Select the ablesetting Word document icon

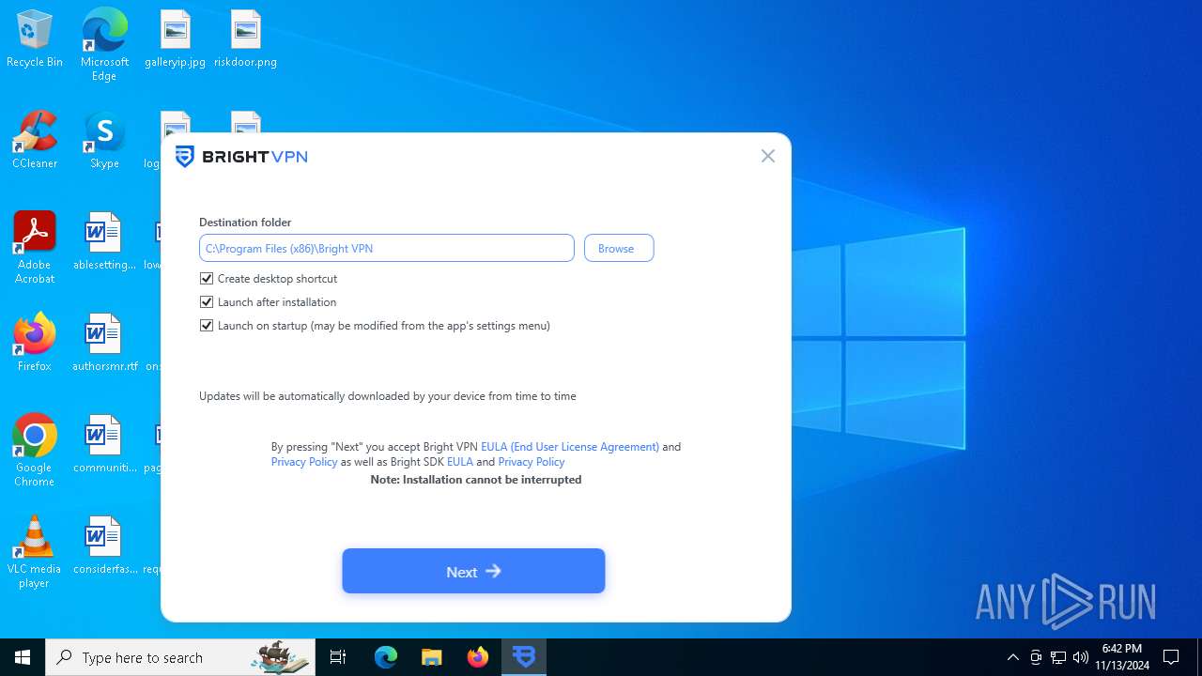tap(104, 242)
